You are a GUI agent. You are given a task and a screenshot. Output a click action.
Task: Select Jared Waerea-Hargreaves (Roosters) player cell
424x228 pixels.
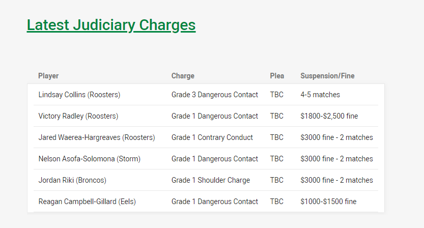(x=97, y=137)
